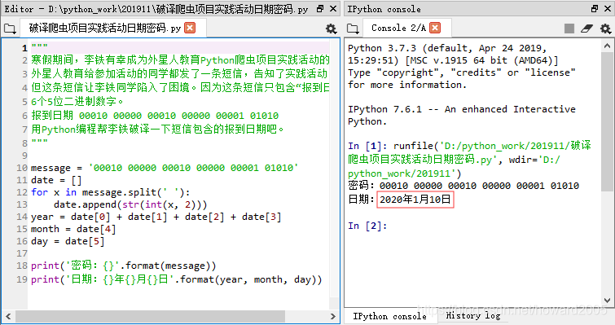Viewport: 615px width, 325px height.
Task: Open the IPython console tabs folder icon
Action: click(353, 29)
